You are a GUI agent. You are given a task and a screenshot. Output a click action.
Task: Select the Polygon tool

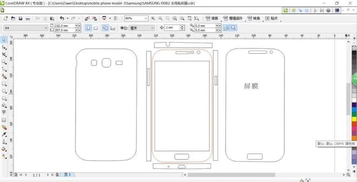coord(4,98)
